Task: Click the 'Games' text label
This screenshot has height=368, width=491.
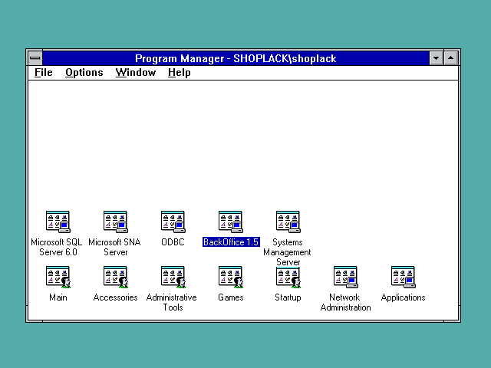Action: (231, 297)
